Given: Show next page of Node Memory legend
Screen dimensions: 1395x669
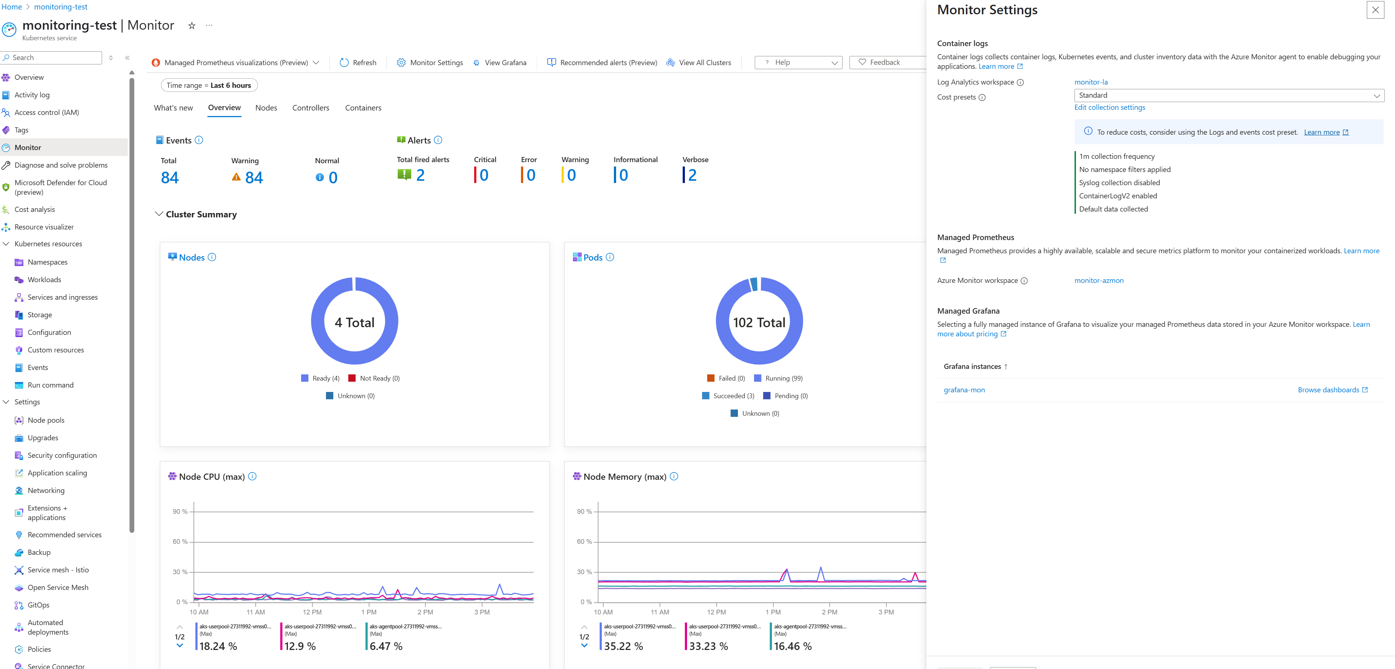Looking at the screenshot, I should click(x=584, y=645).
